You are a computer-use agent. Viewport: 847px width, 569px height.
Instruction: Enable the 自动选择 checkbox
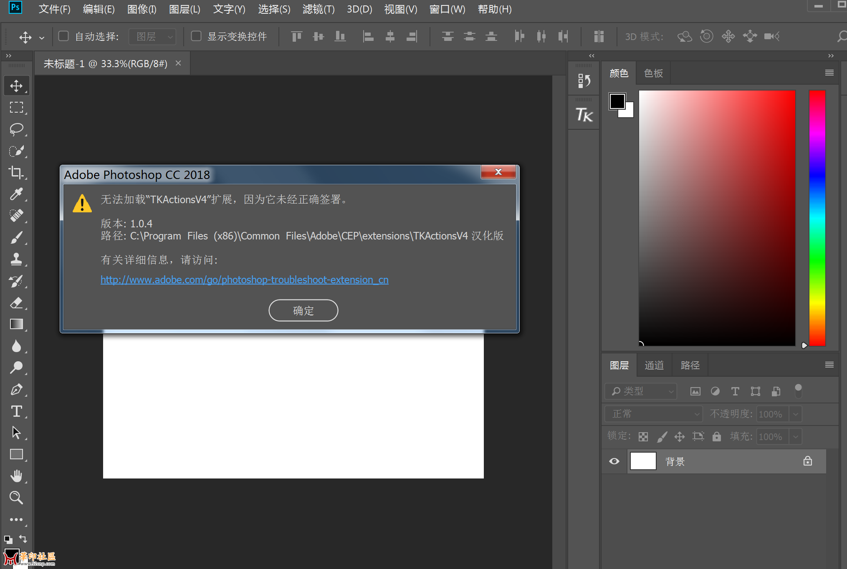click(63, 36)
